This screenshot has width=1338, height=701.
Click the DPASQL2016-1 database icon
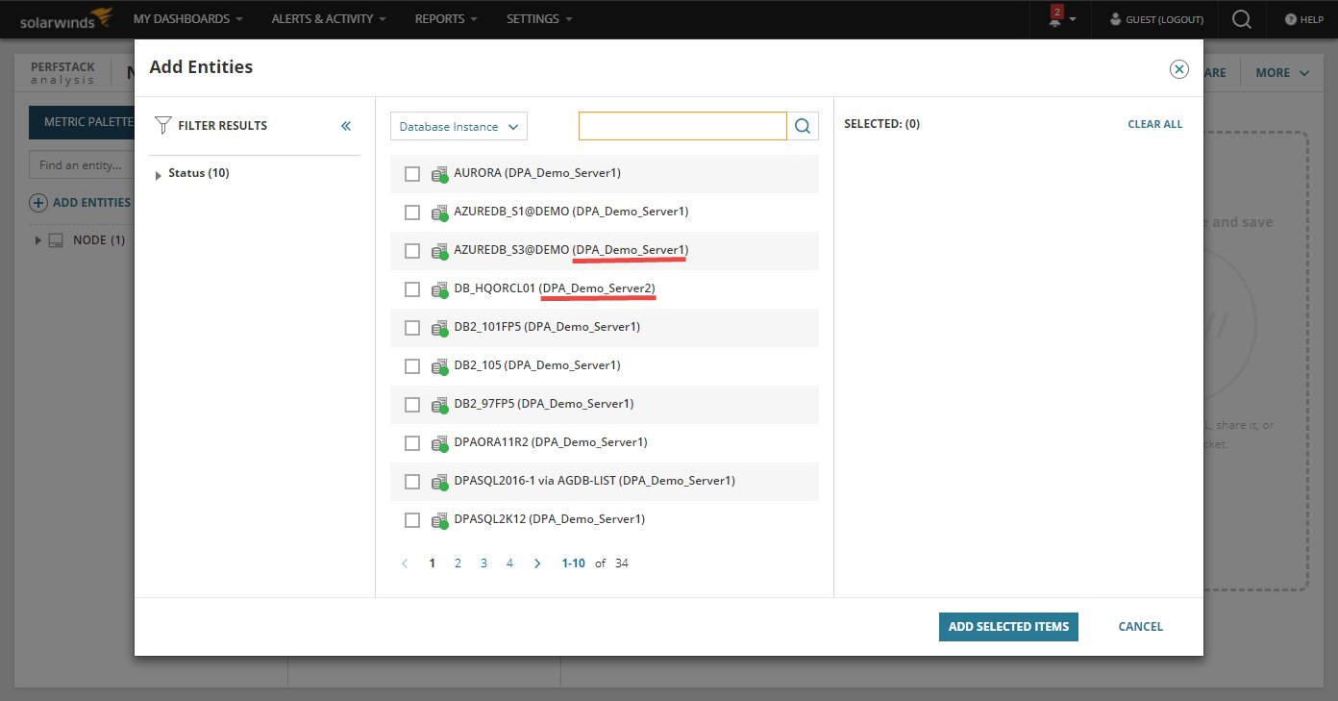pos(440,482)
